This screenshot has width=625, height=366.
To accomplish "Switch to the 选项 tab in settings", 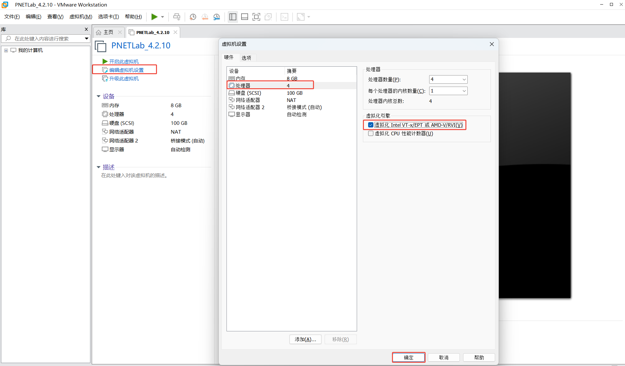I will (246, 58).
